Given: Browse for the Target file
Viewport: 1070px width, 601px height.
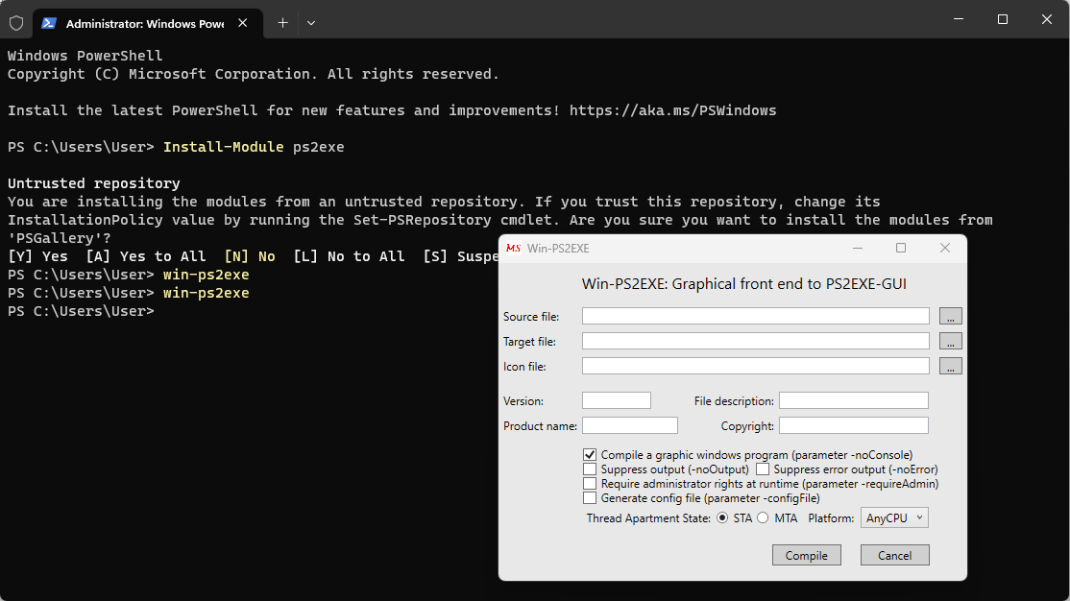Looking at the screenshot, I should (x=951, y=341).
